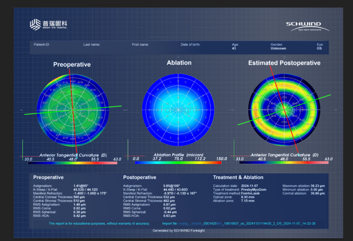Select RMS HOA value '0.42 µm'
The height and width of the screenshot is (241, 353).
click(x=79, y=216)
